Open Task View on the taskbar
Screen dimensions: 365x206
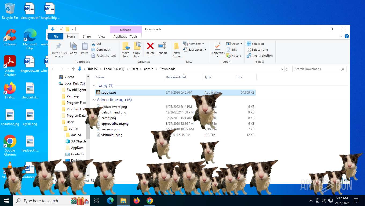tap(97, 201)
